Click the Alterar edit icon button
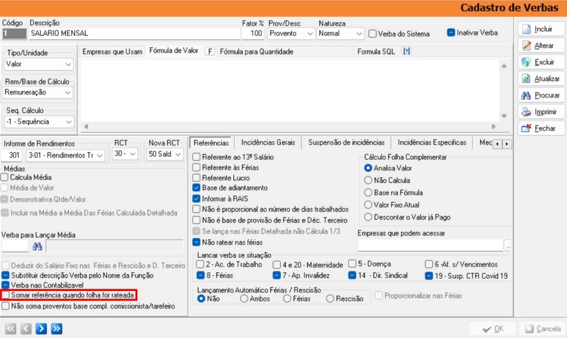This screenshot has height=338, width=567. click(540, 45)
